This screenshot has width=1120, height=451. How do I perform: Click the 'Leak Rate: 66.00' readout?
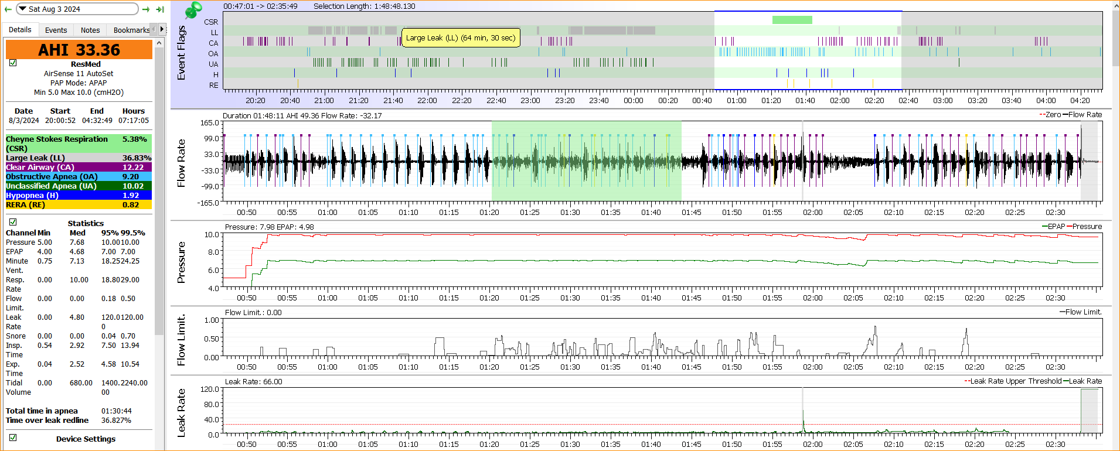tap(253, 381)
